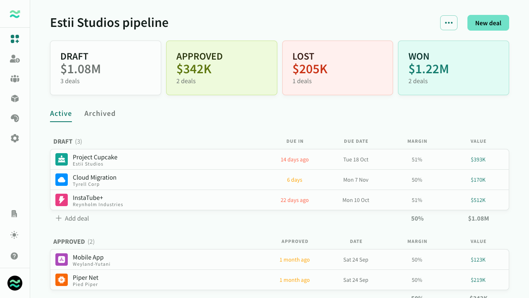Select the Active tab
529x298 pixels.
[61, 113]
